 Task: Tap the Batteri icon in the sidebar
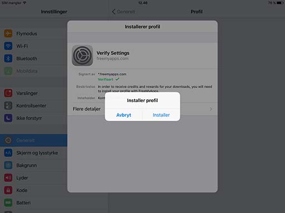(x=8, y=202)
